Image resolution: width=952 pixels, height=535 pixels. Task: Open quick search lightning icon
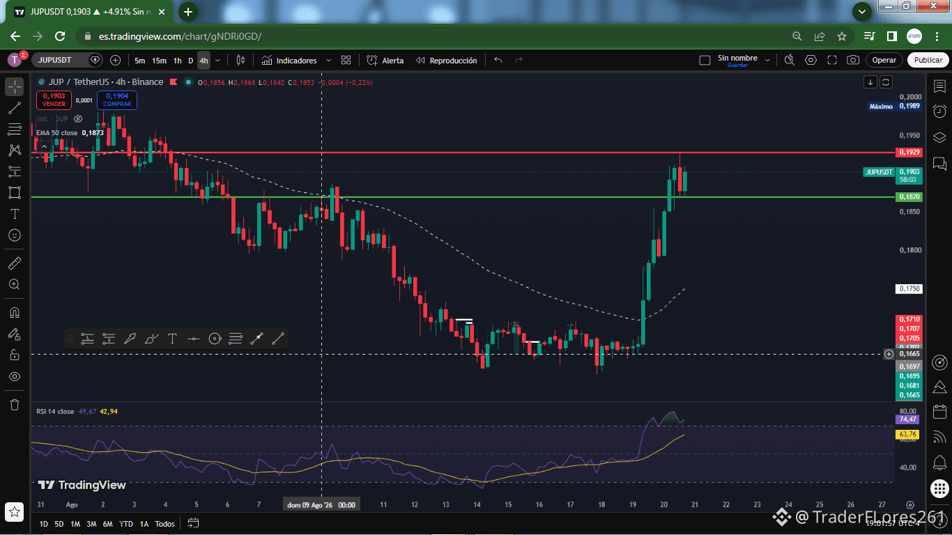pyautogui.click(x=789, y=61)
